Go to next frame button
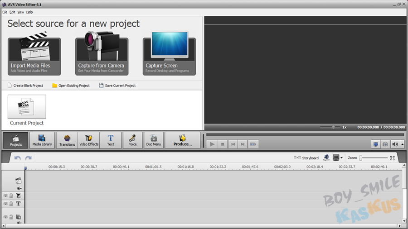This screenshot has width=408, height=229. point(243,144)
